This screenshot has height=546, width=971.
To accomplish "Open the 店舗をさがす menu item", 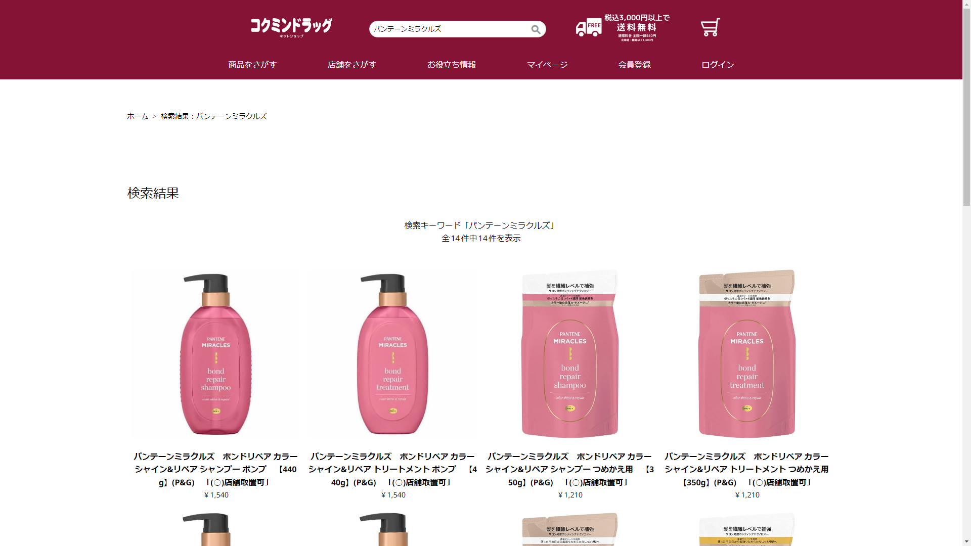I will click(x=352, y=65).
